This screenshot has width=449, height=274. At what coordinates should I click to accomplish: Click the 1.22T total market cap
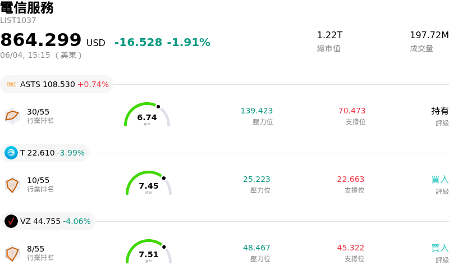(329, 35)
